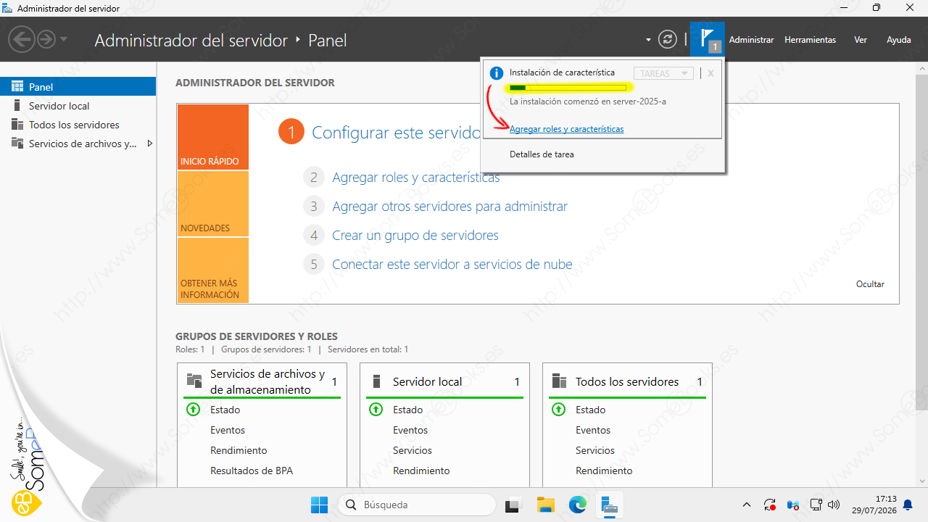Open the Servidor local tile header
The width and height of the screenshot is (928, 522).
(x=427, y=382)
